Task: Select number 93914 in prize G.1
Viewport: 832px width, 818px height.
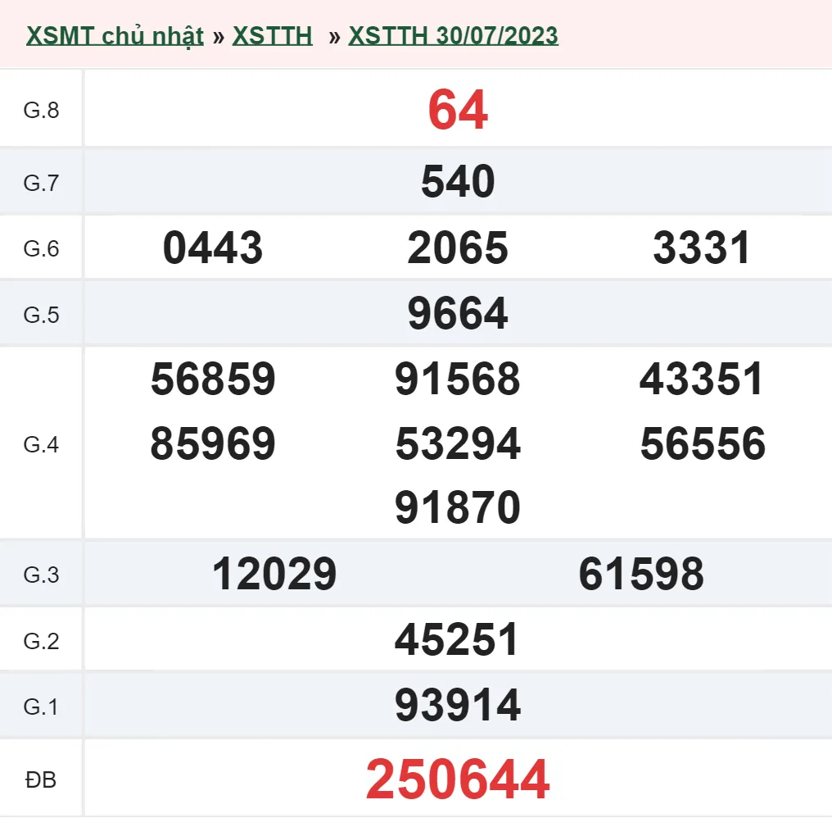Action: [459, 703]
